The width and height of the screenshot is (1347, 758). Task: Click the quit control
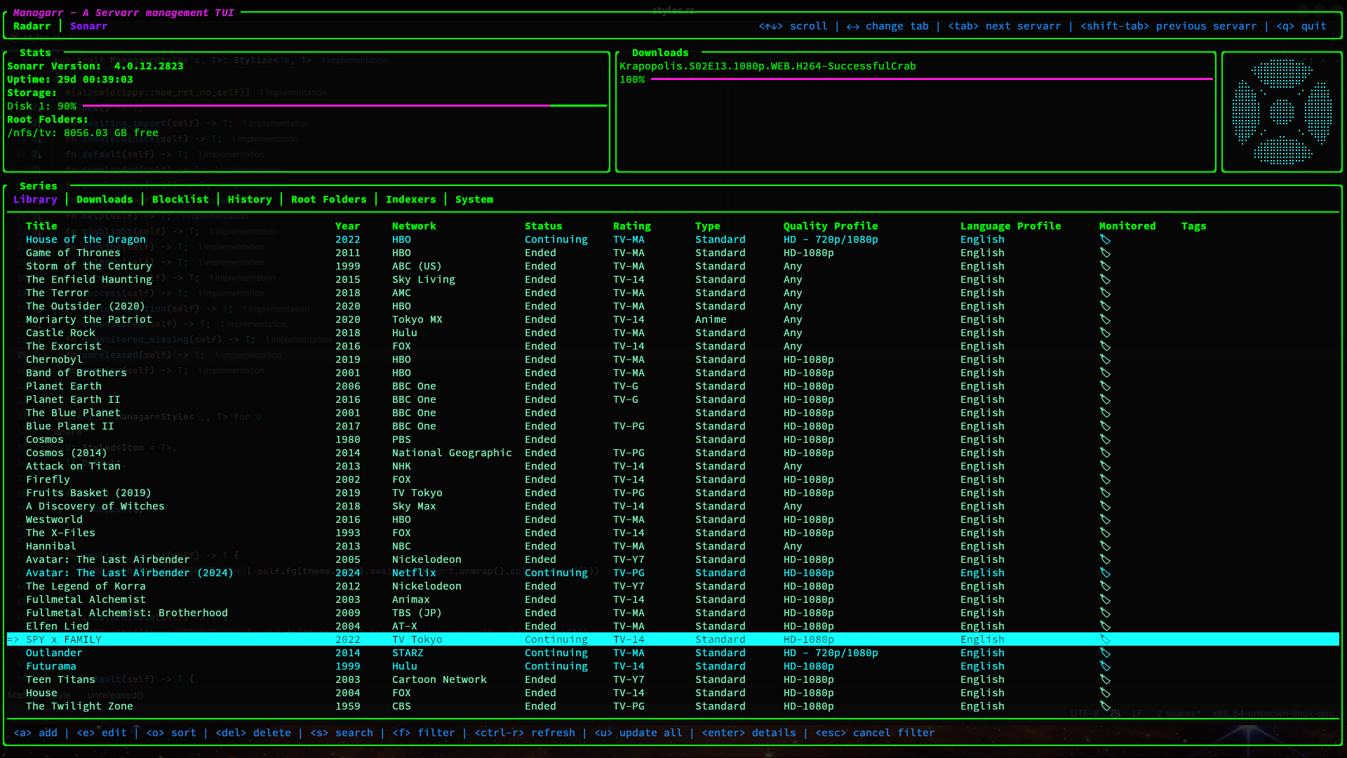(1300, 26)
